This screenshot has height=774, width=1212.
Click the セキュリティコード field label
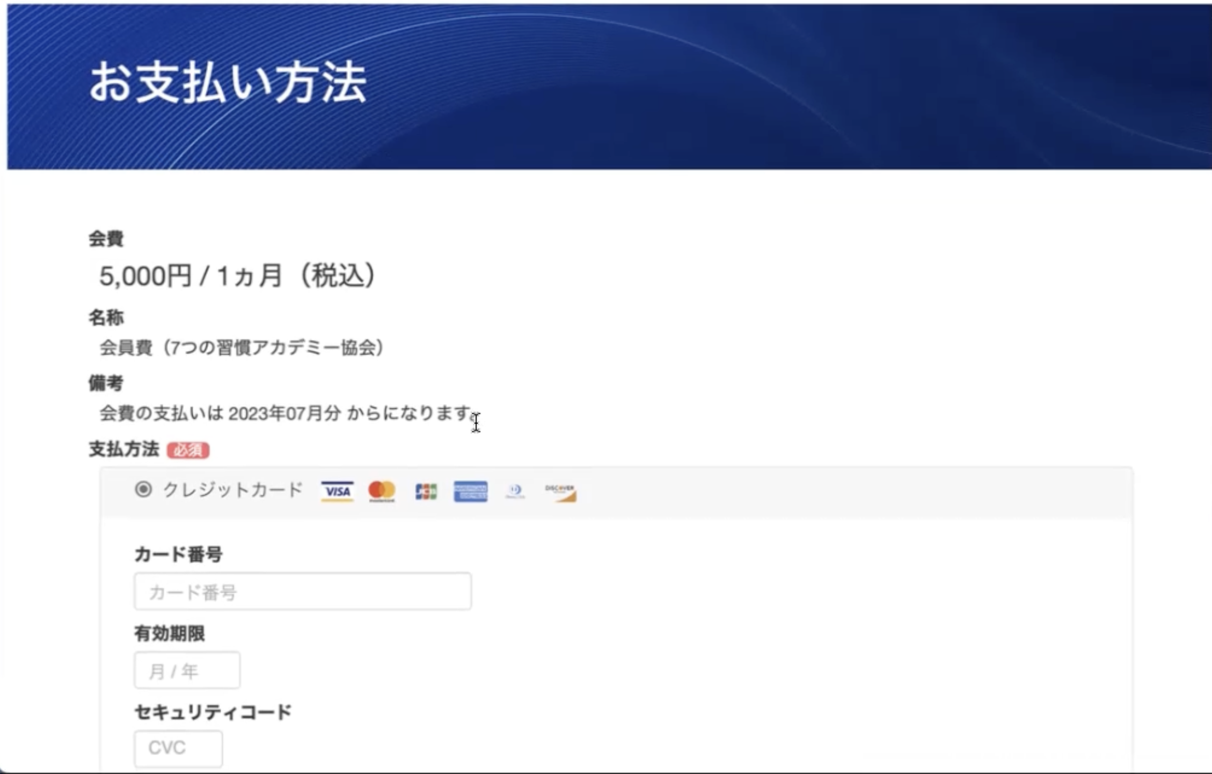(213, 712)
